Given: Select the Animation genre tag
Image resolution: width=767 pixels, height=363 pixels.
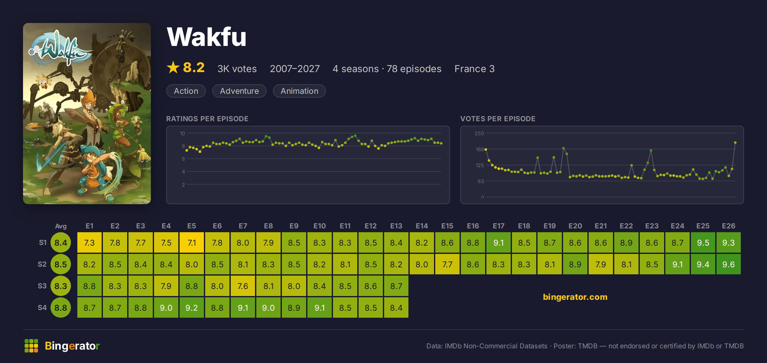Looking at the screenshot, I should pos(299,91).
